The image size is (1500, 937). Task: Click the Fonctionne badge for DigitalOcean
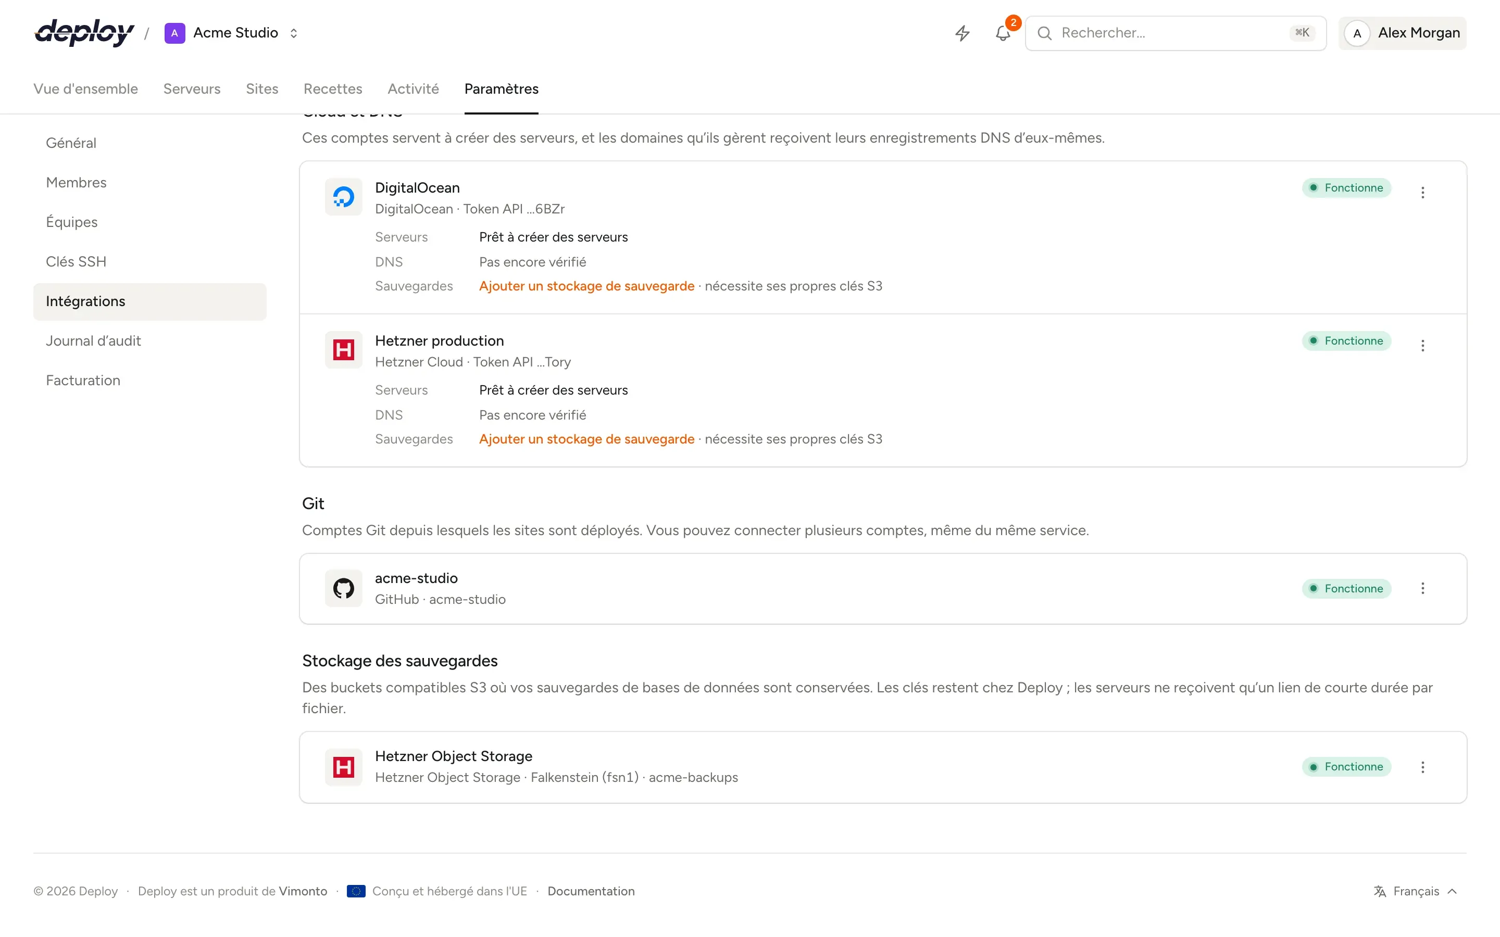coord(1346,188)
